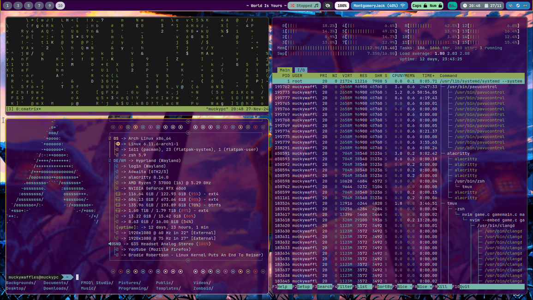The height and width of the screenshot is (300, 533).
Task: Toggle the idle inhibitor crossed-eye icon
Action: (x=328, y=6)
